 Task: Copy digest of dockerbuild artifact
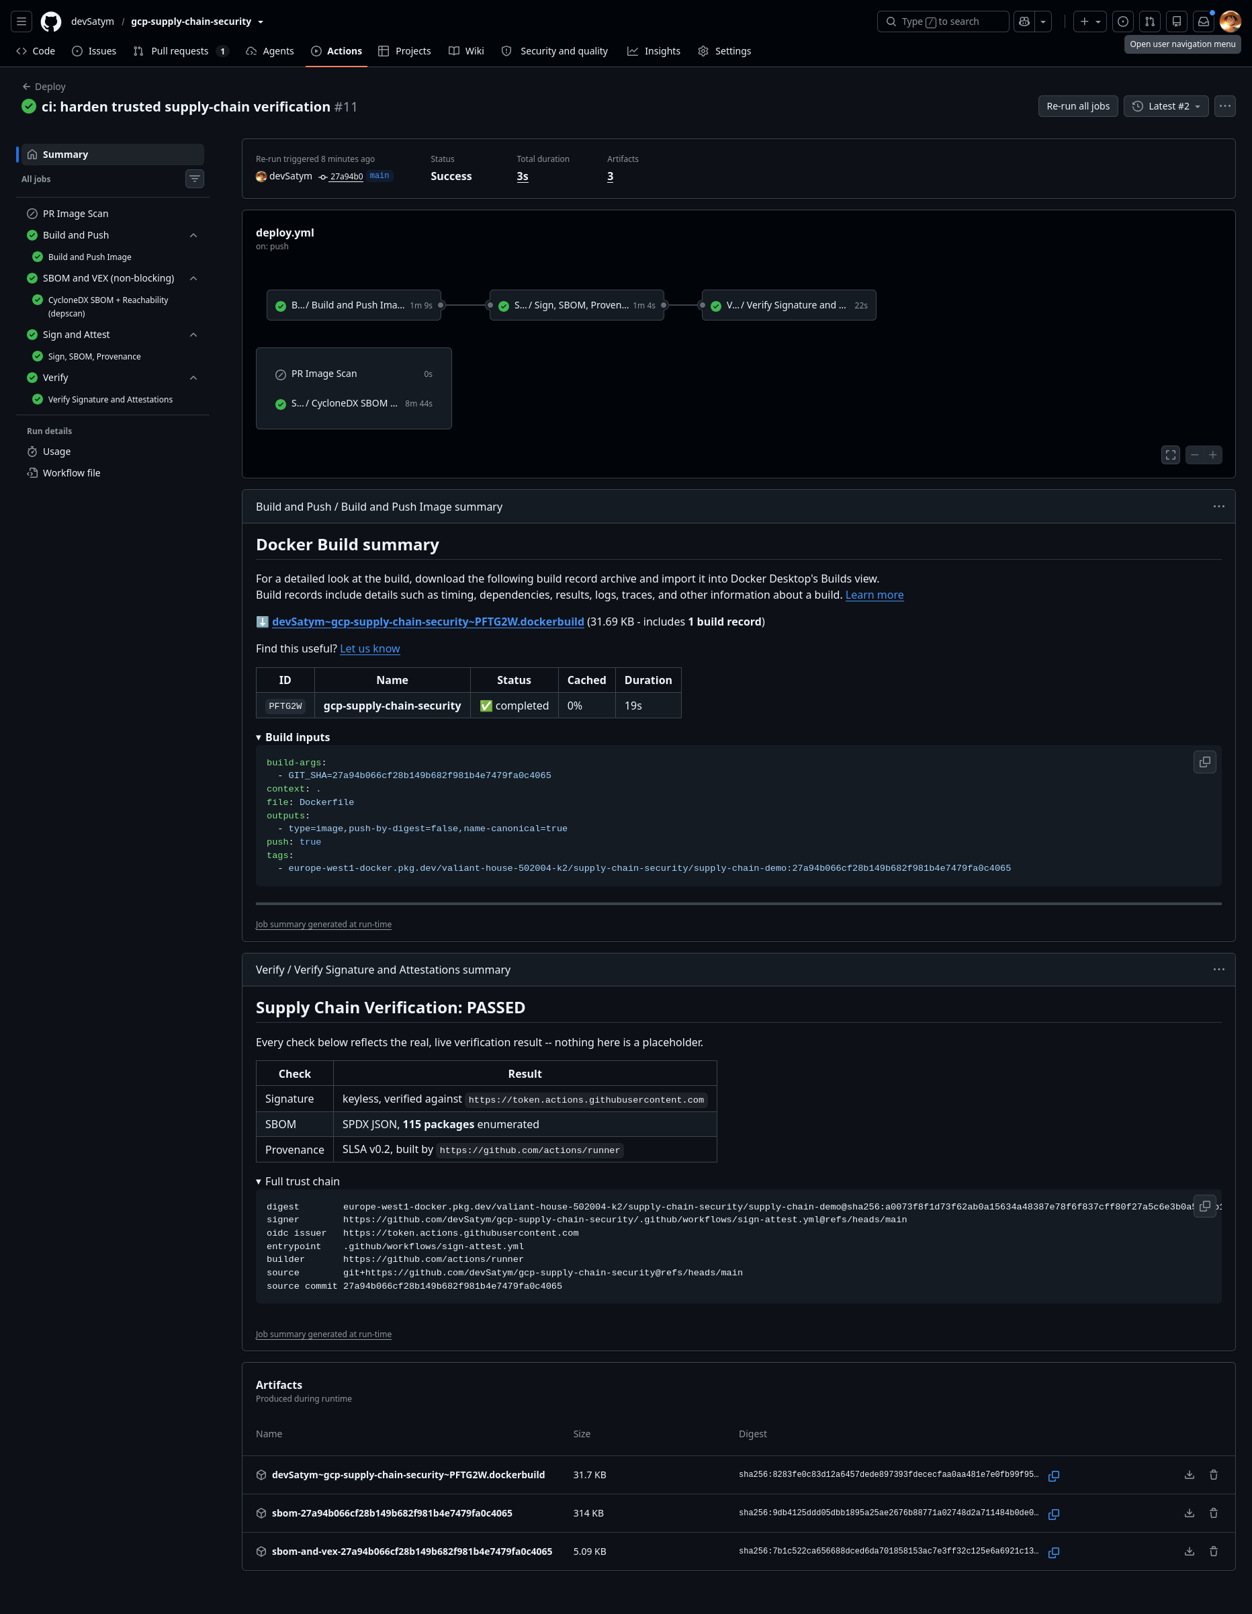(1054, 1475)
